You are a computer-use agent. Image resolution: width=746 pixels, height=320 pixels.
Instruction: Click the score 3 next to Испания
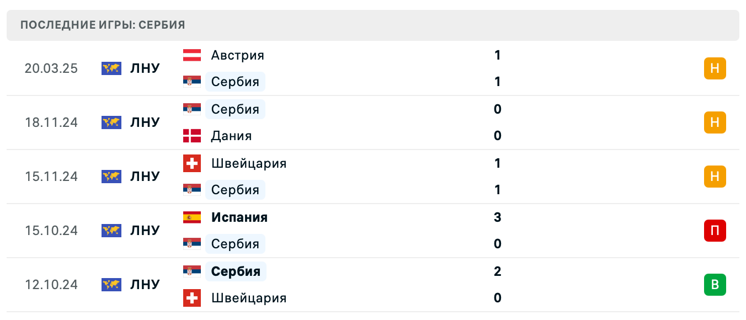(497, 217)
